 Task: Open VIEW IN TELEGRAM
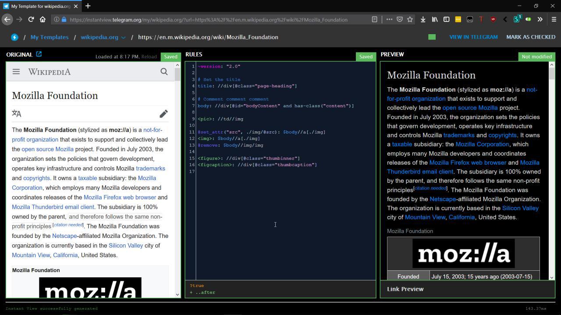click(473, 37)
